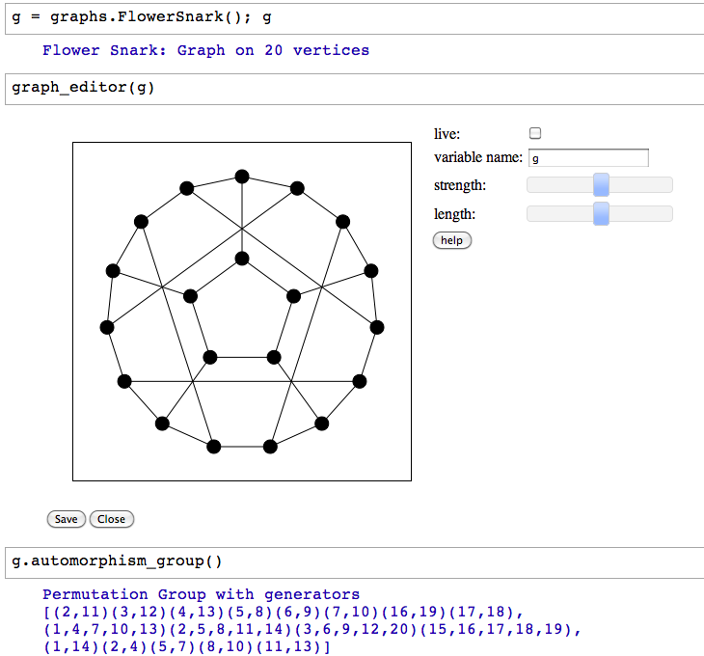Select the top vertex of inner pentagon
The height and width of the screenshot is (656, 704).
[242, 259]
